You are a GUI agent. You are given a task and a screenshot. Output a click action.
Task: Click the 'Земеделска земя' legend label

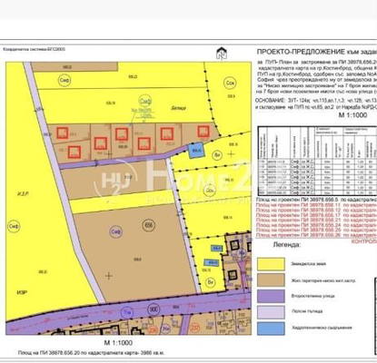click(309, 264)
